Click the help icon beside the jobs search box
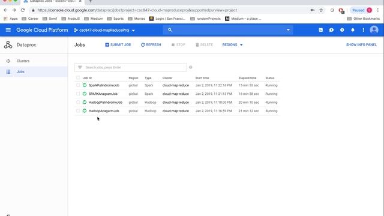Screen dimensions: 384x216 (191, 67)
